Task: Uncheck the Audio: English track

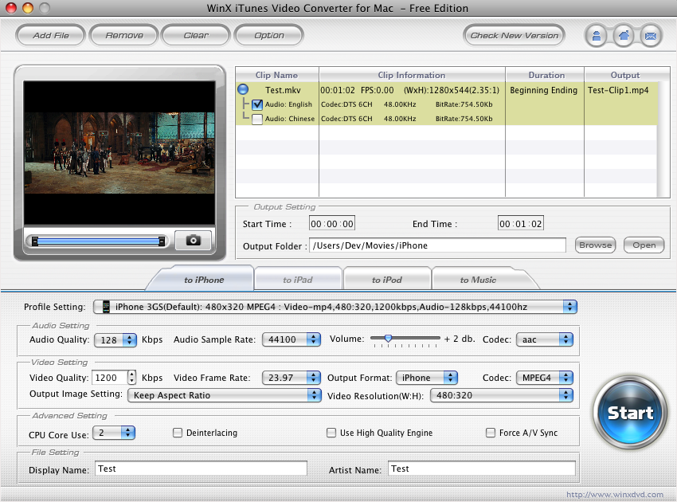Action: coord(257,104)
